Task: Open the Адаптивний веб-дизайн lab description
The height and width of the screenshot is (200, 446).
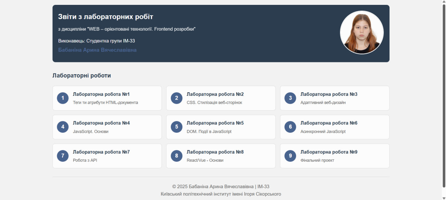Action: [x=323, y=103]
